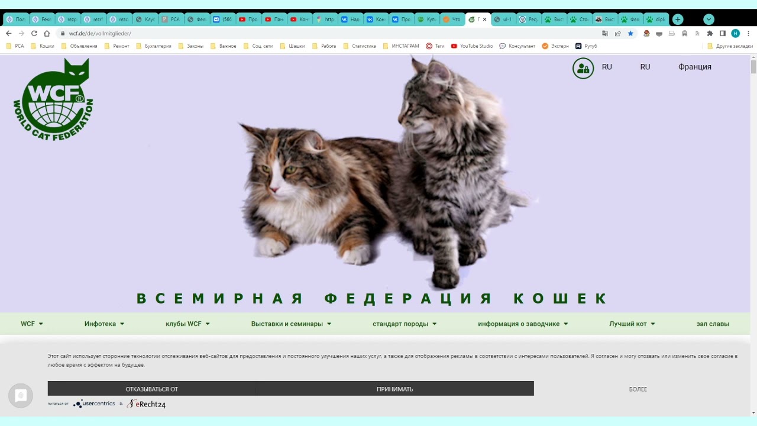Open the ИНСТАГРАМ bookmark folder

pyautogui.click(x=400, y=46)
